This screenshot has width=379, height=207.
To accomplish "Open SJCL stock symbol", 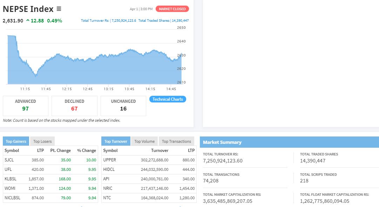I will point(9,160).
